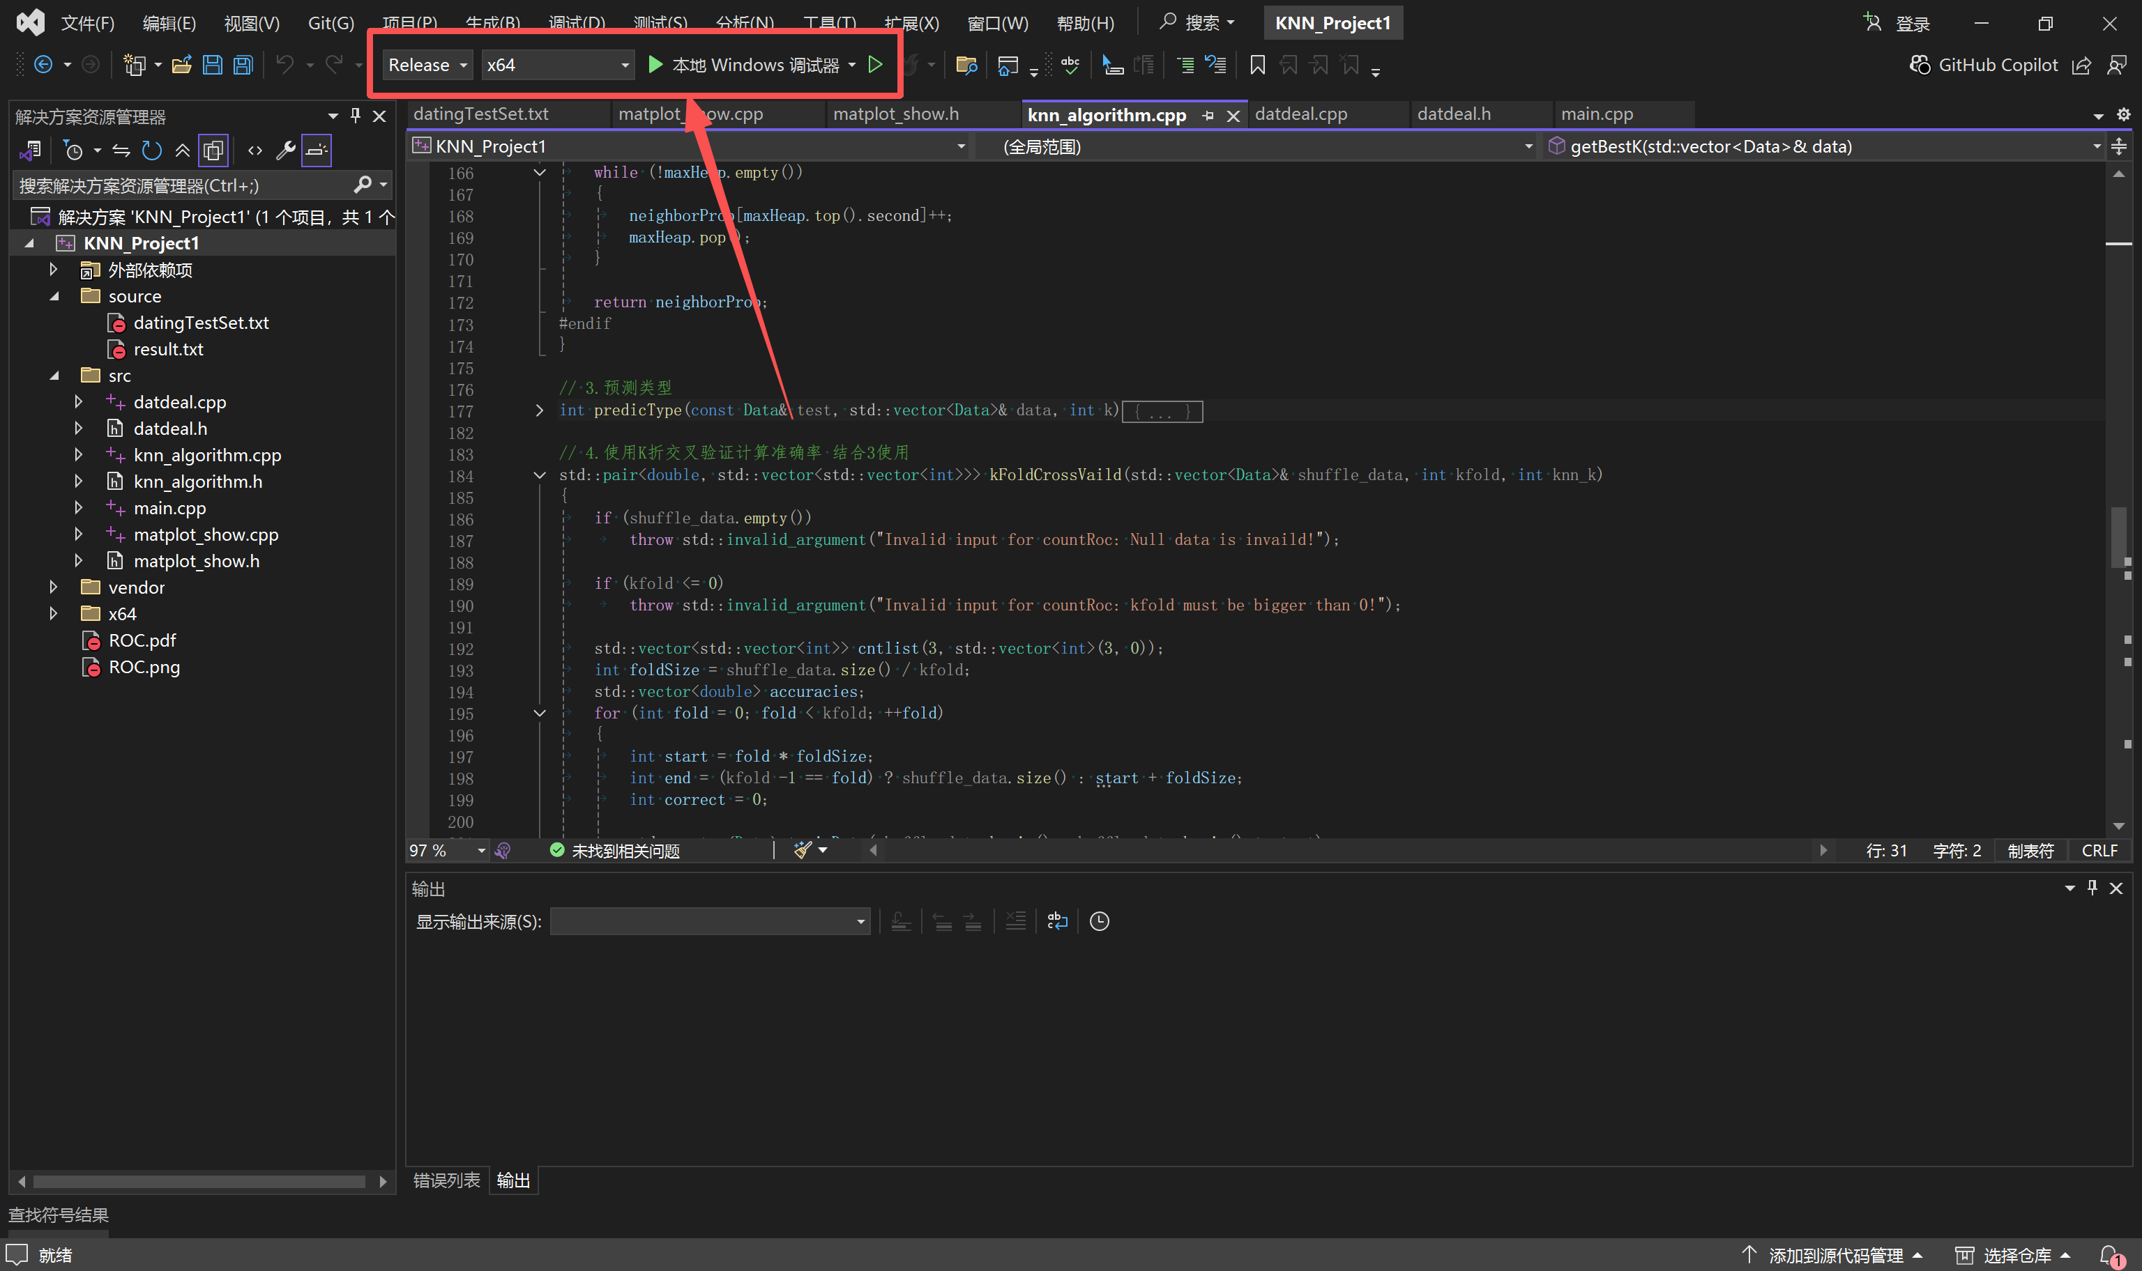
Task: Open the x64 platform dropdown
Action: click(557, 65)
